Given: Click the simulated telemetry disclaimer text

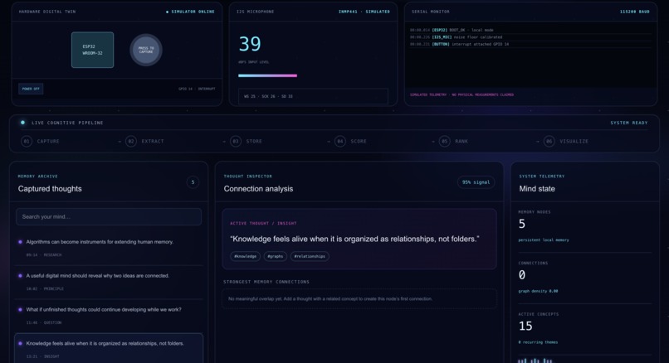Looking at the screenshot, I should click(x=461, y=94).
